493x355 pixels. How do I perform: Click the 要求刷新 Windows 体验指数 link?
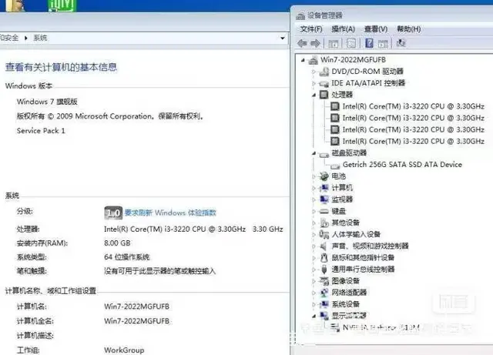tap(170, 213)
